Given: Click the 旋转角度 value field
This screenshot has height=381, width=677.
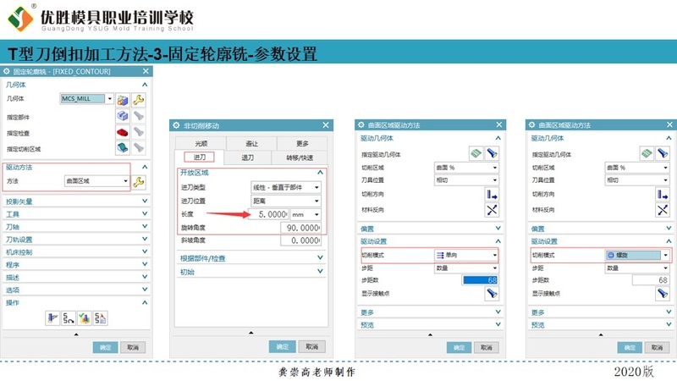Looking at the screenshot, I should click(x=301, y=228).
